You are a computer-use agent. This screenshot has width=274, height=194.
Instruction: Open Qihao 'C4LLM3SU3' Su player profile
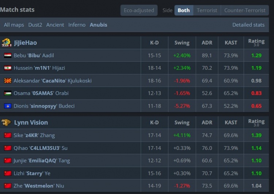(x=41, y=148)
